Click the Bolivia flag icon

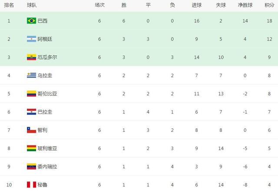pos(31,148)
